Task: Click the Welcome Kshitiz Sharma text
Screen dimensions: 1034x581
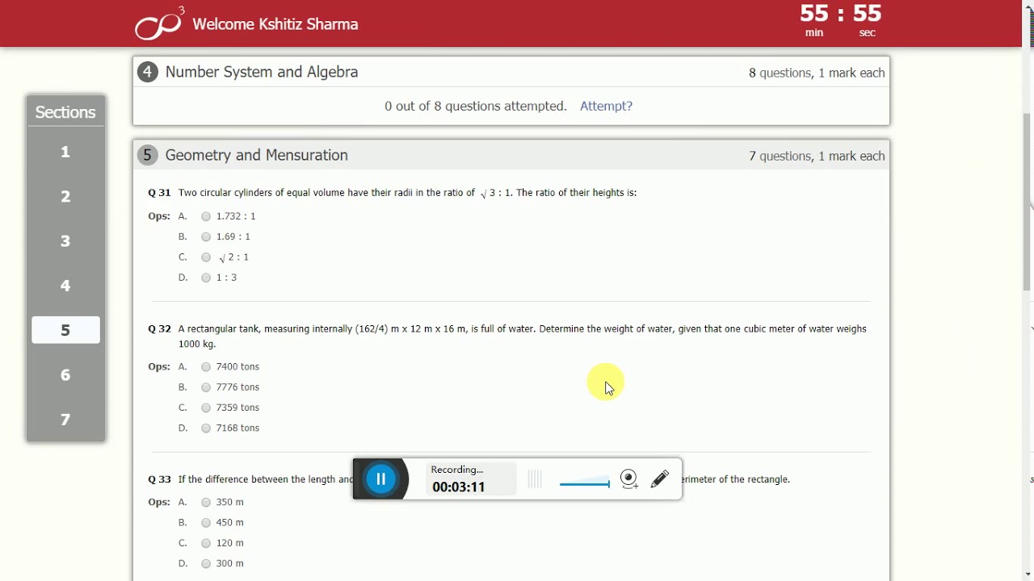Action: tap(275, 24)
